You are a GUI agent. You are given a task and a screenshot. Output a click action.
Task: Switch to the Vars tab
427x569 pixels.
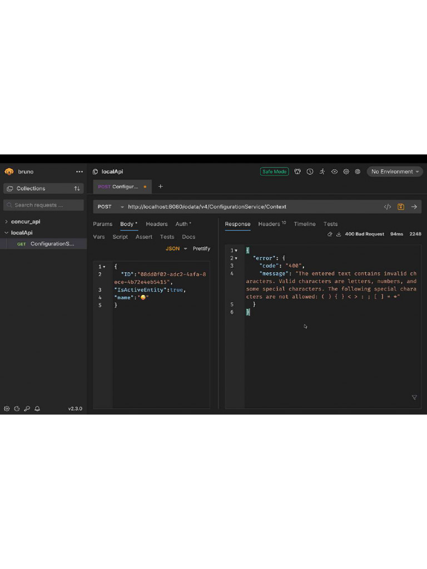coord(99,237)
